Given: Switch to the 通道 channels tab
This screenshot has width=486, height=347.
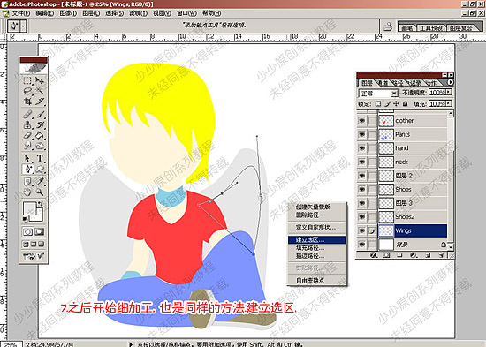Looking at the screenshot, I should tap(383, 83).
